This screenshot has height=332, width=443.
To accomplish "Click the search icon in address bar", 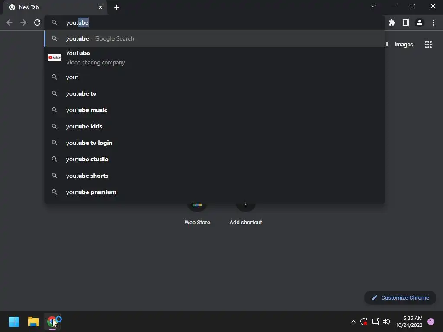I will coord(55,22).
